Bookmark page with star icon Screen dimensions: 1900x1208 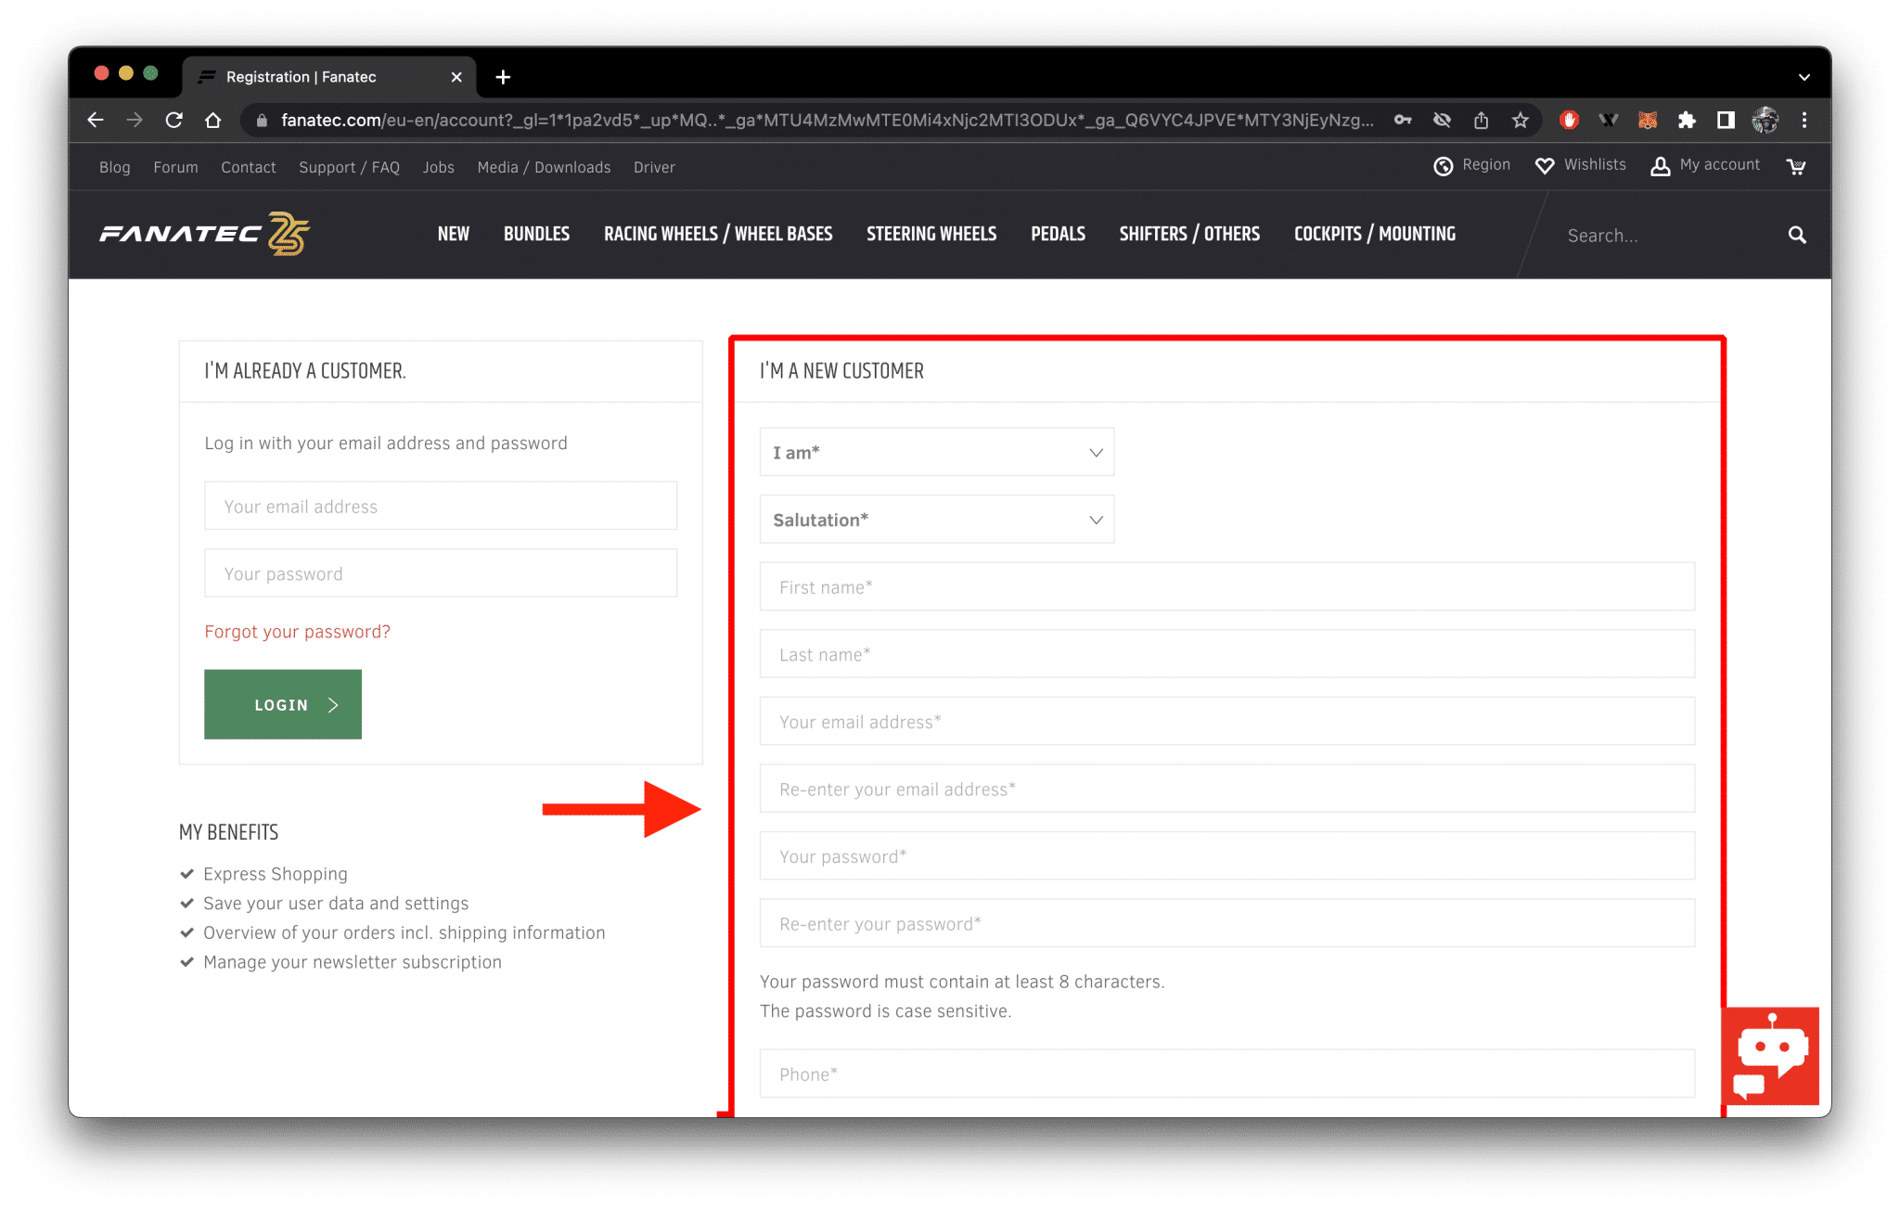tap(1520, 120)
